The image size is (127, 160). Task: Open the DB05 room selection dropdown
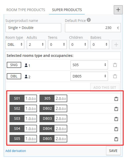point(89,76)
